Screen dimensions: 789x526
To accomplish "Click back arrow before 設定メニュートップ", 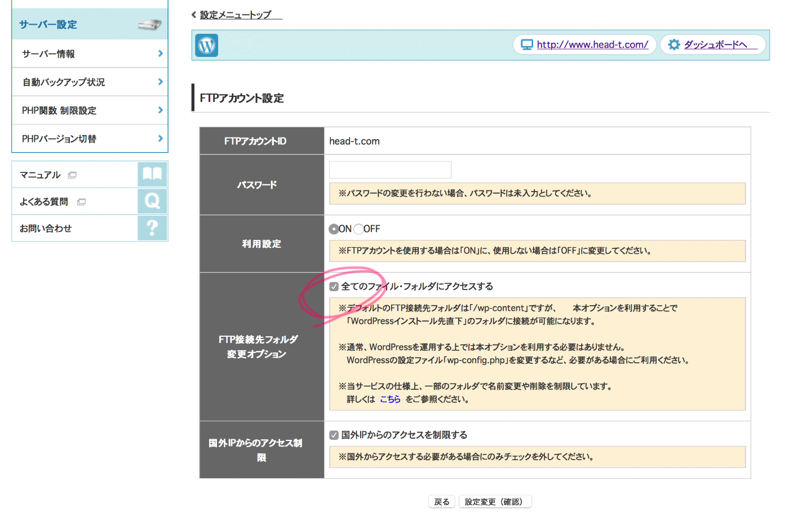I will coord(194,15).
